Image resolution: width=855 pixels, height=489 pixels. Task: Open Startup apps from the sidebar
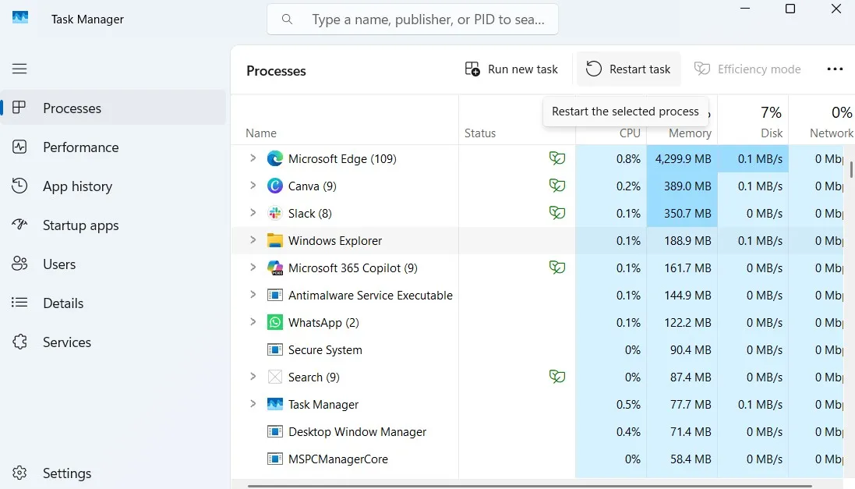click(19, 225)
